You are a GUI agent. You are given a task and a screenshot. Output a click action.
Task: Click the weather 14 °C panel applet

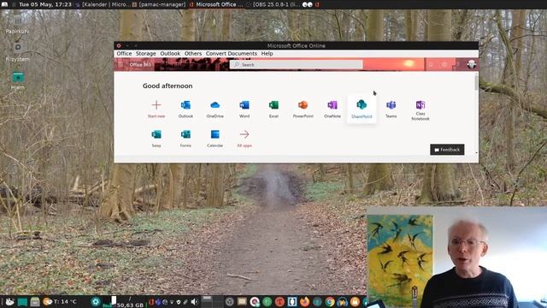59,302
